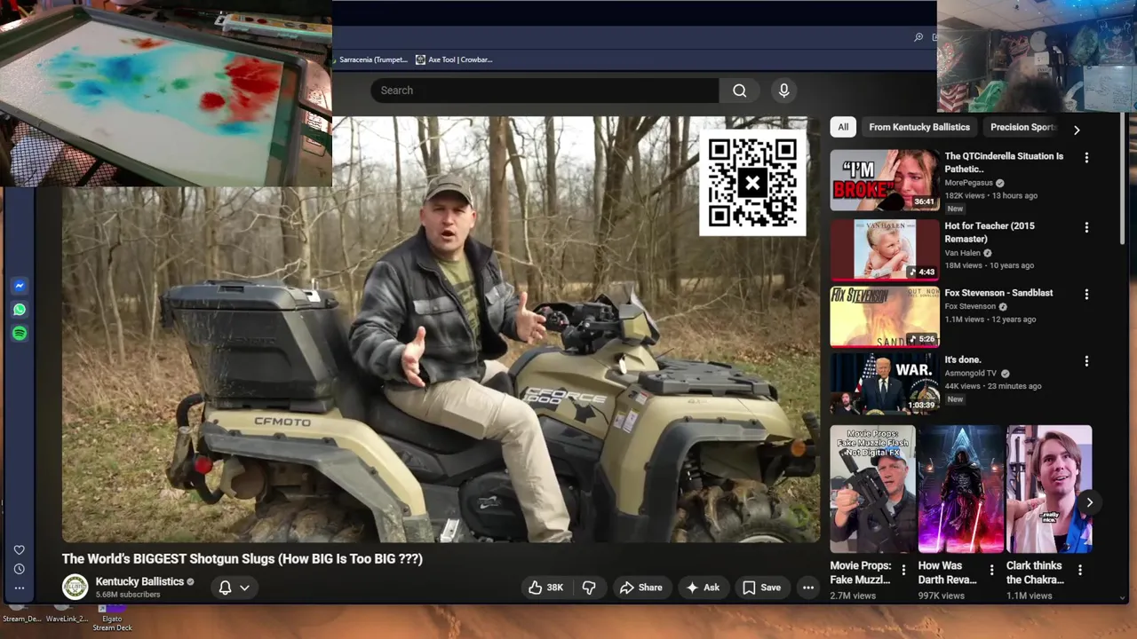Like the video with thumbs up

(x=545, y=588)
